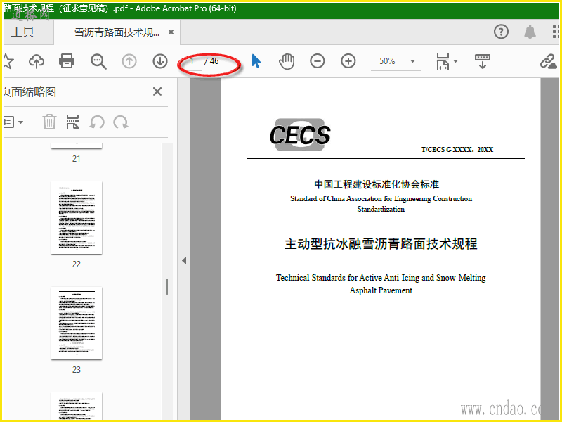
Task: Close the 页面缩略图 panel
Action: [157, 91]
